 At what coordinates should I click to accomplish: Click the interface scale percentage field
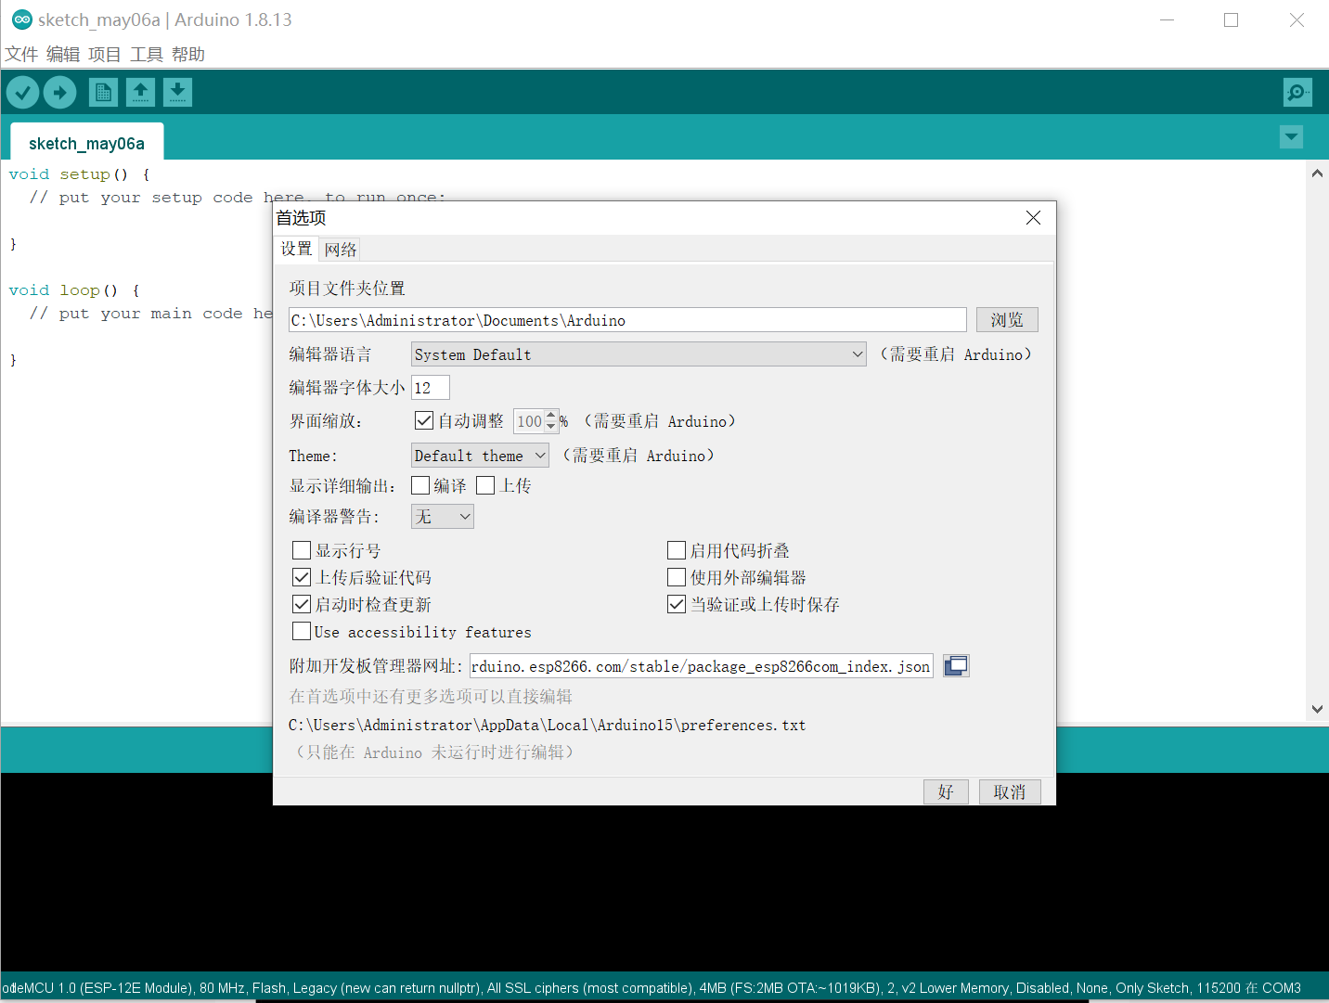529,421
